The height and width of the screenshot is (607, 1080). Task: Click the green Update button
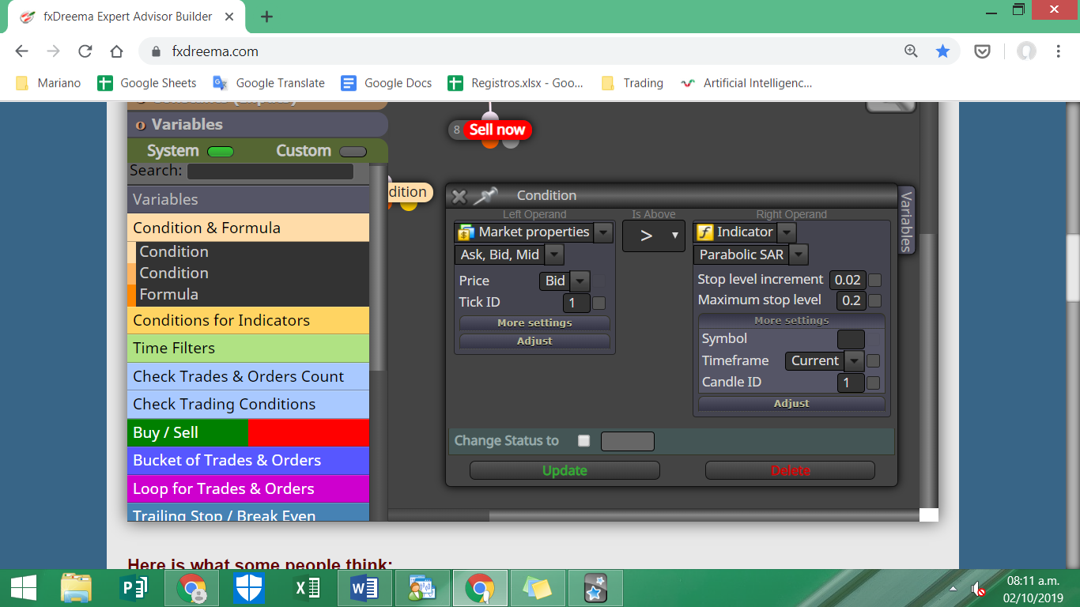coord(565,470)
